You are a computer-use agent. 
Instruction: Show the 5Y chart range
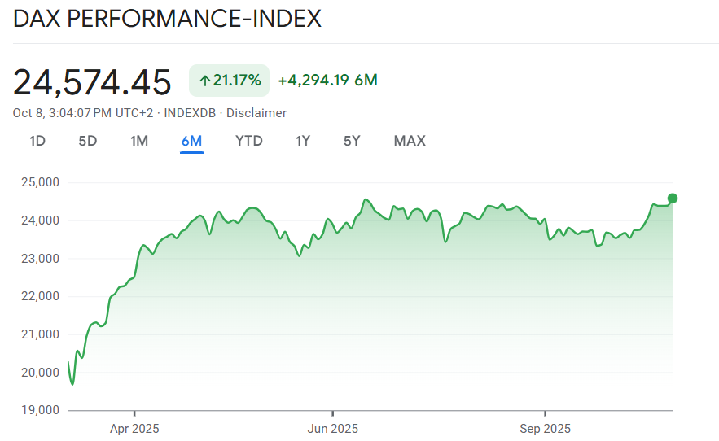click(352, 141)
